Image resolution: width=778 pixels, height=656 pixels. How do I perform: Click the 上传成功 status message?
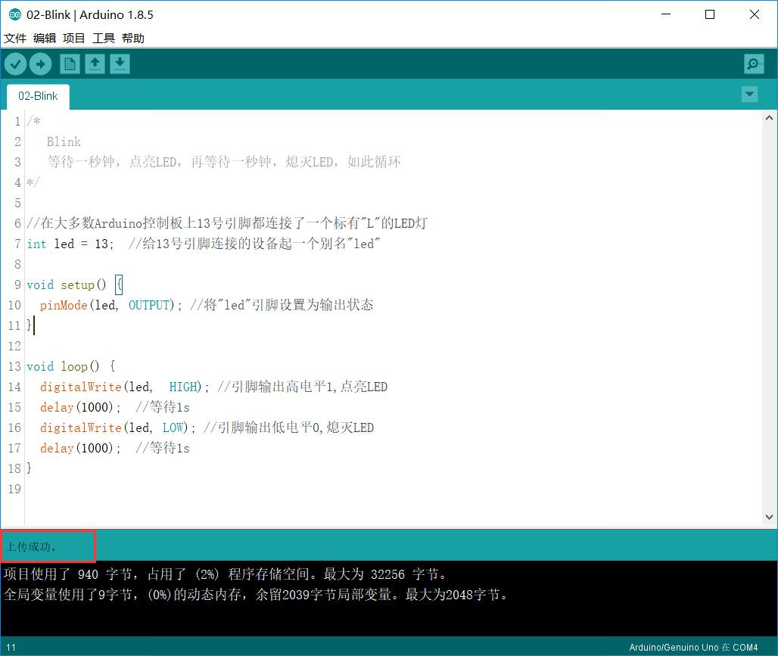coord(32,547)
